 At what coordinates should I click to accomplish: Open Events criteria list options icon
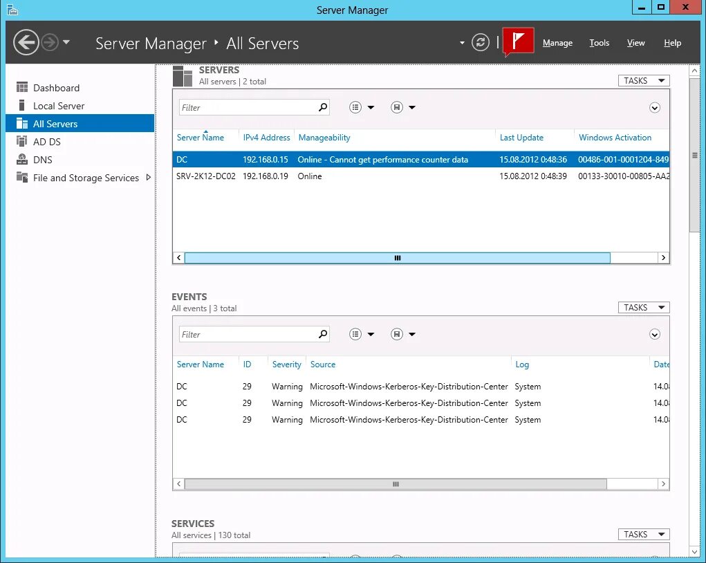(x=355, y=334)
